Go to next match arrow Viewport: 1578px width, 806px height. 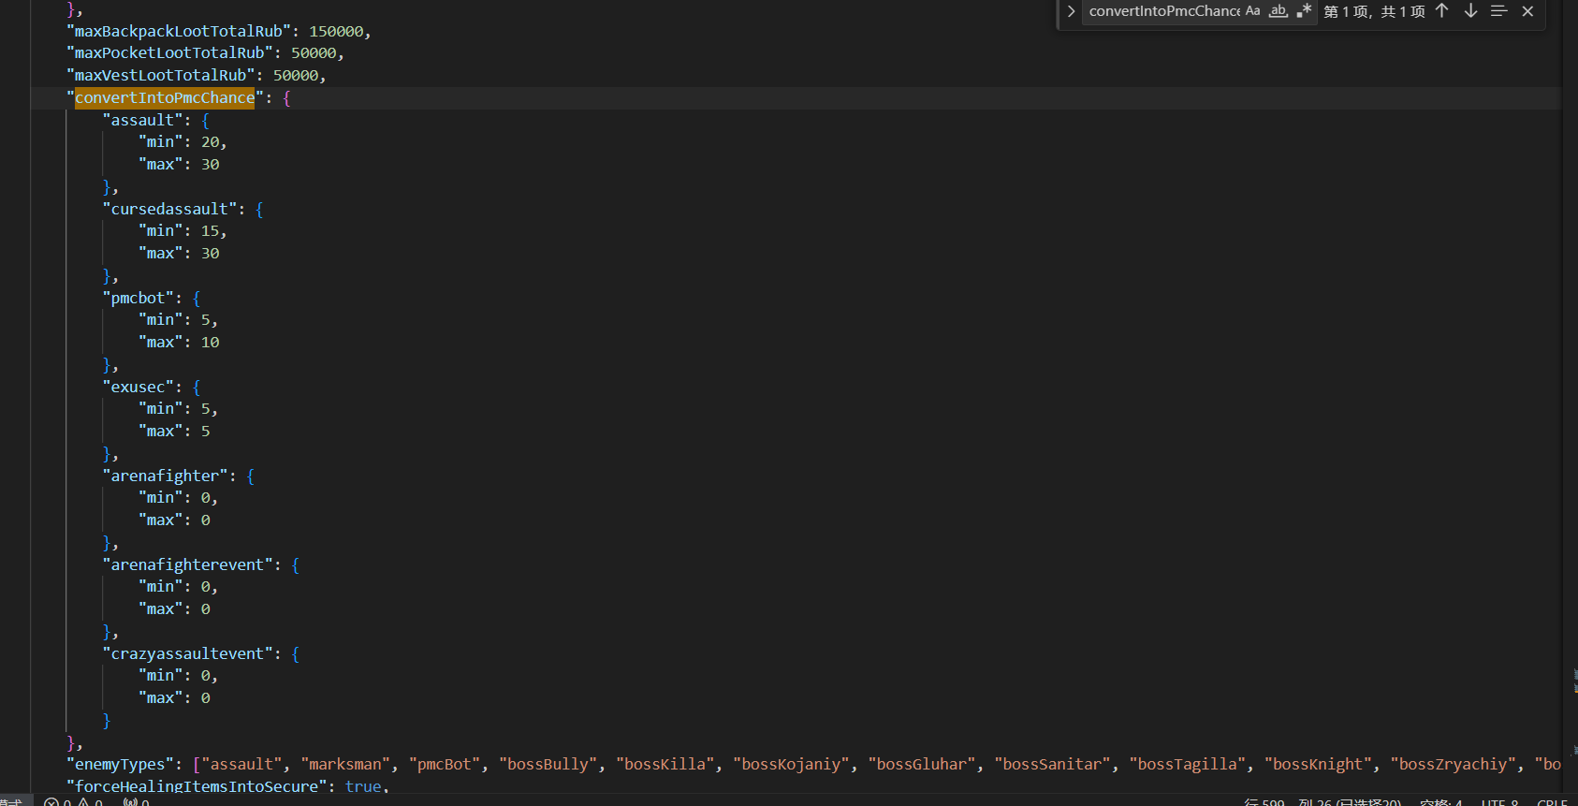[1470, 11]
